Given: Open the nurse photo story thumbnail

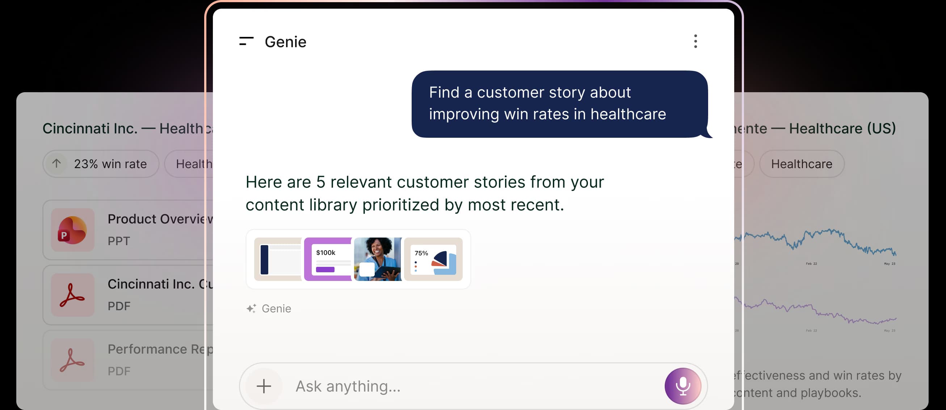Looking at the screenshot, I should pos(378,259).
